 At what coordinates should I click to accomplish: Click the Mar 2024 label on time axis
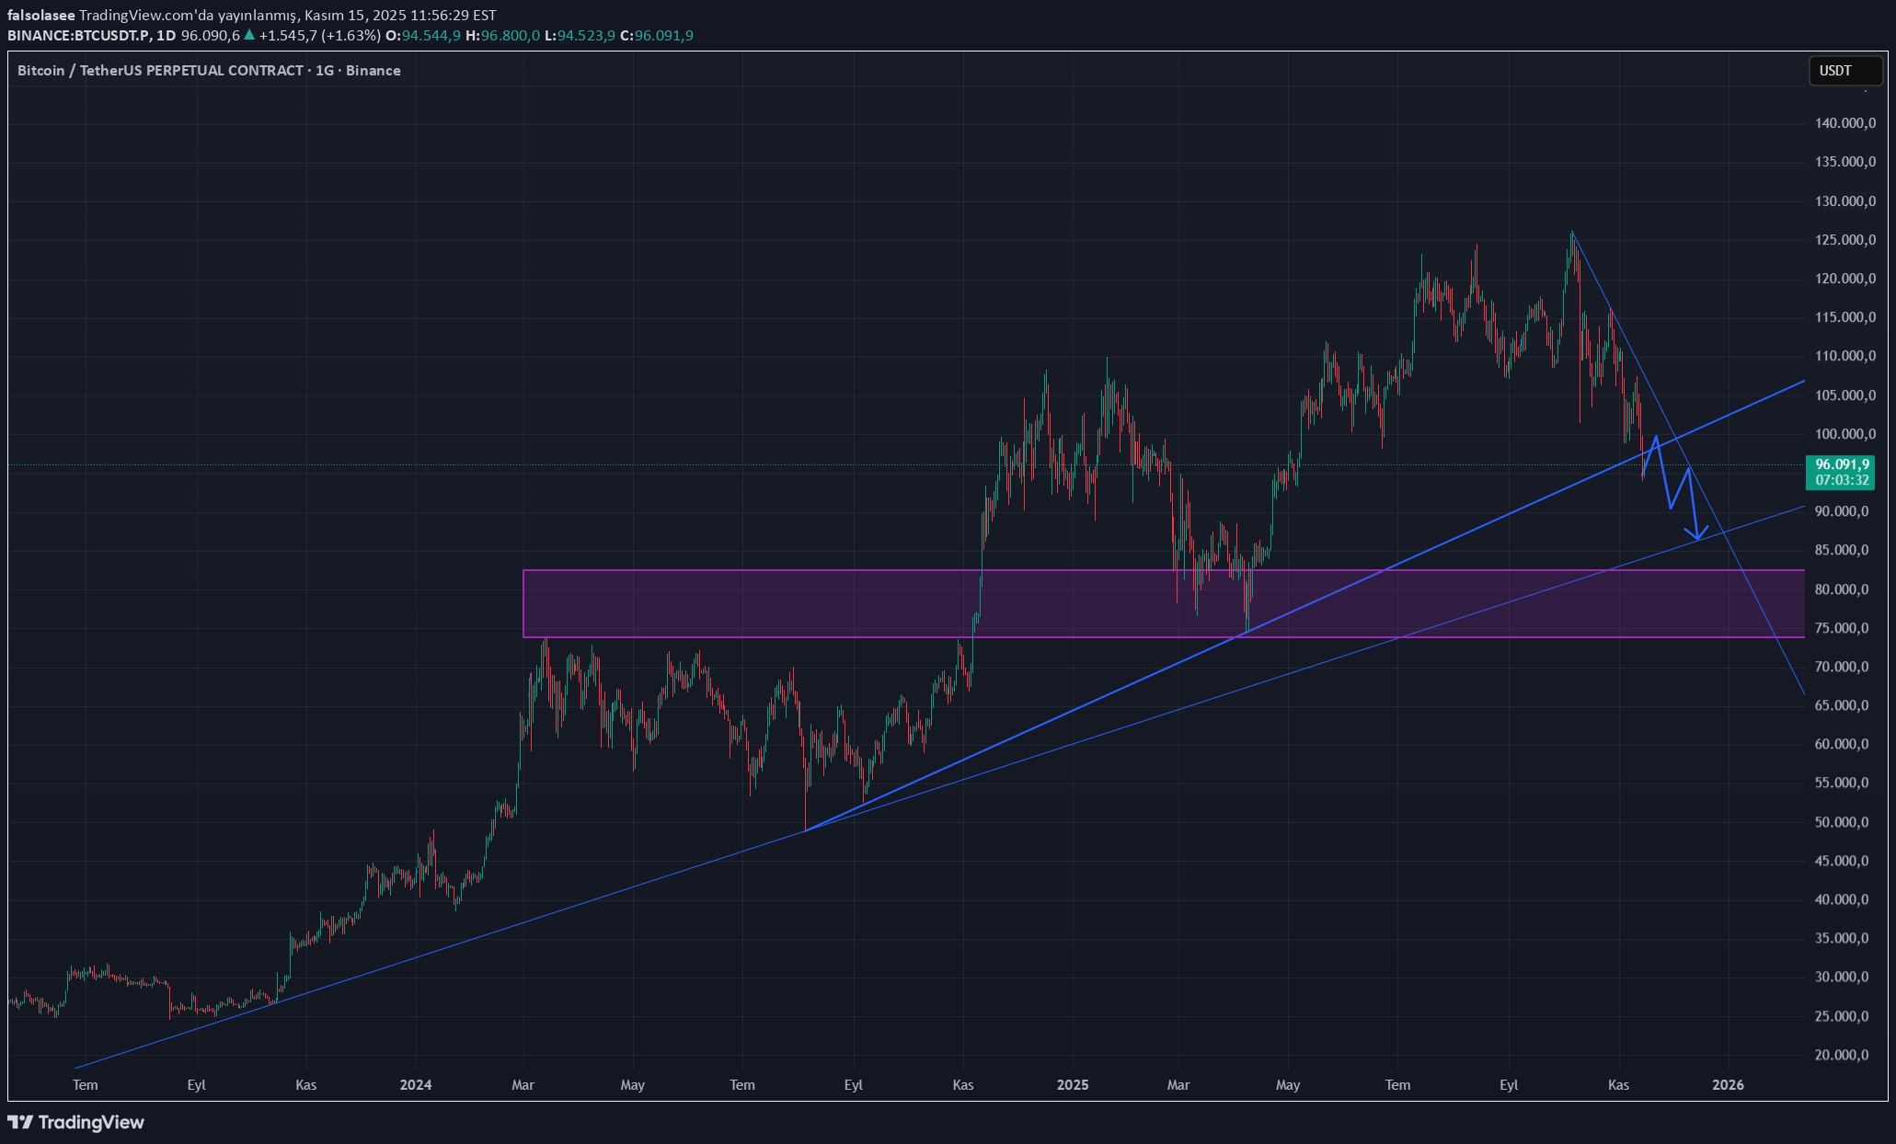tap(523, 1085)
